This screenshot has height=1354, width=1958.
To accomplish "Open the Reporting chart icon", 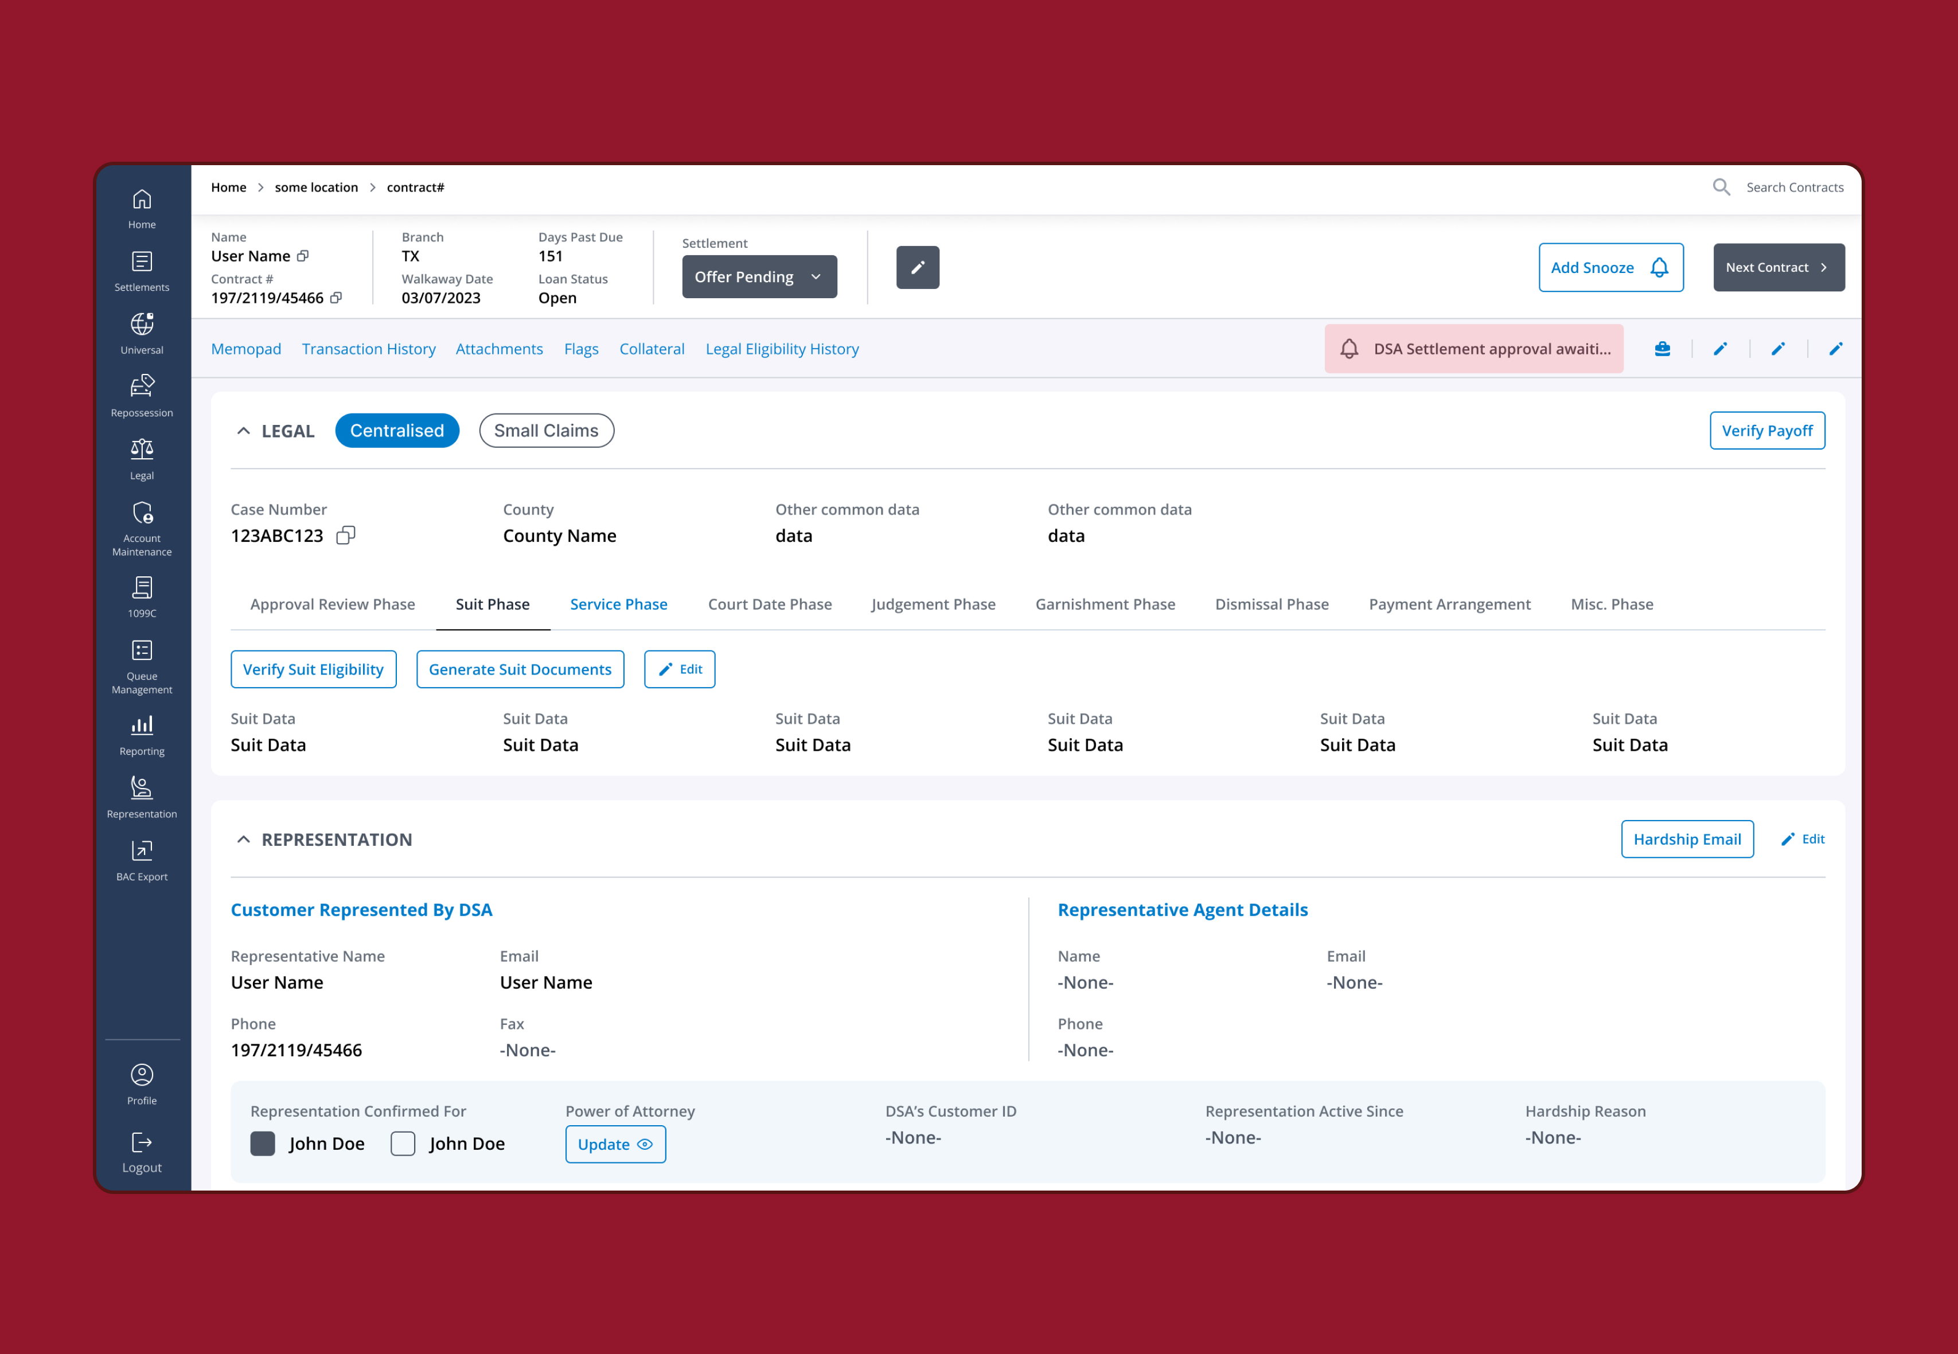I will [142, 725].
